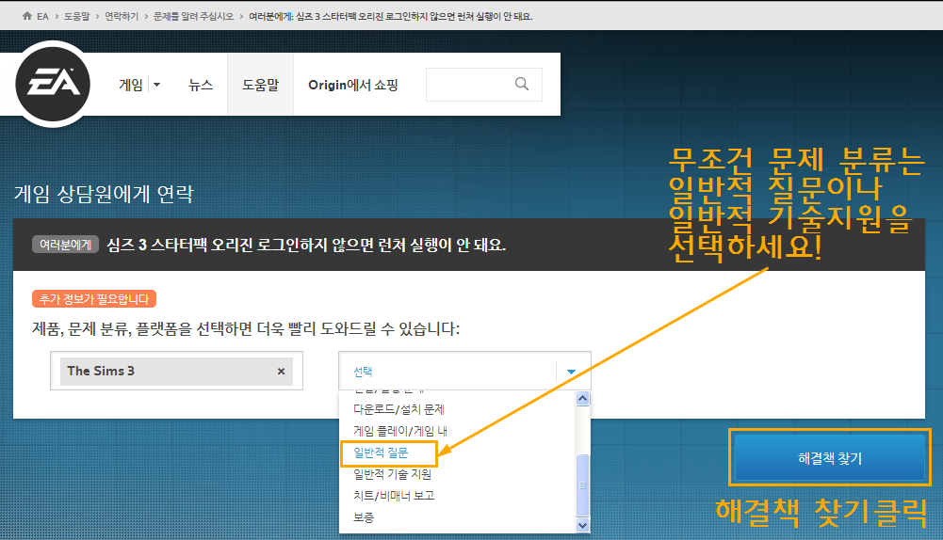
Task: Select 일반적 기술 지원 option
Action: [392, 474]
